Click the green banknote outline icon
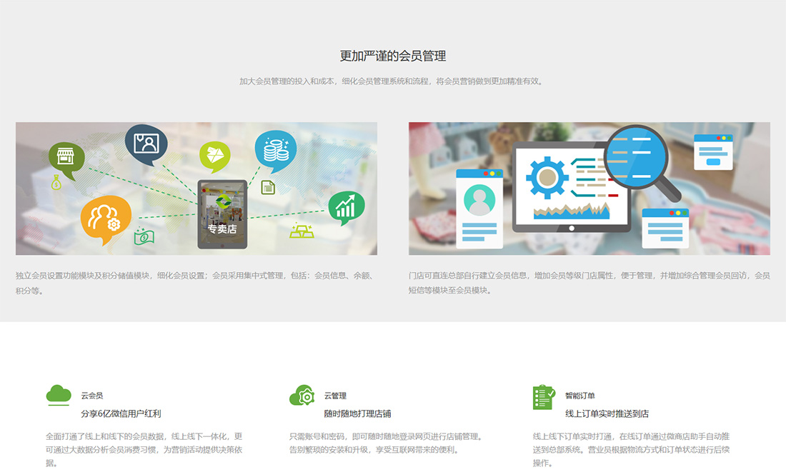This screenshot has height=472, width=786. pos(144,236)
